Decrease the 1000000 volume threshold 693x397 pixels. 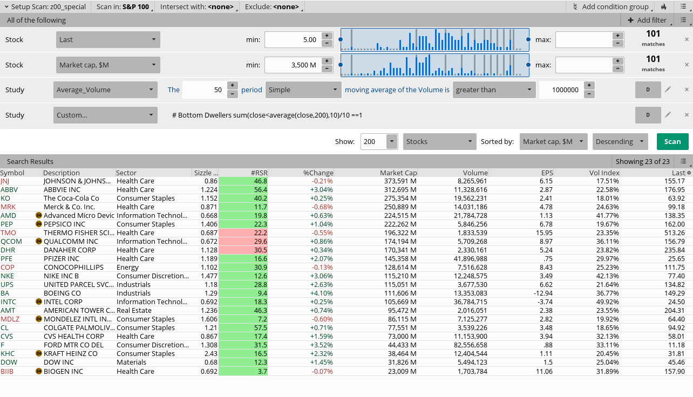[x=589, y=94]
